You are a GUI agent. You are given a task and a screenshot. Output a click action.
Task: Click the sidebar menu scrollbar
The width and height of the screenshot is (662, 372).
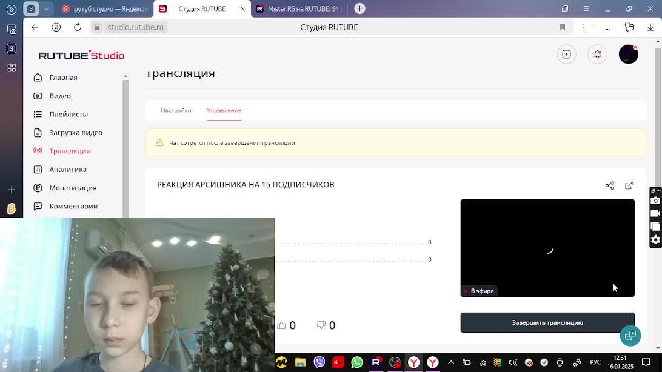click(x=125, y=148)
